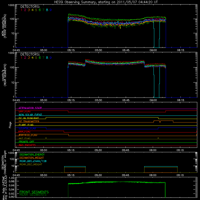Click the DECIMATION_WEIGHT legend entry

(x=32, y=158)
